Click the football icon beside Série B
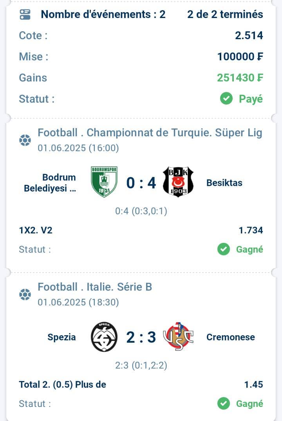 25,295
